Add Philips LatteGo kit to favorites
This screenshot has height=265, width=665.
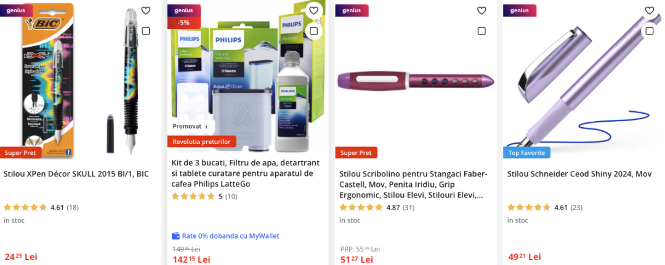tap(313, 10)
